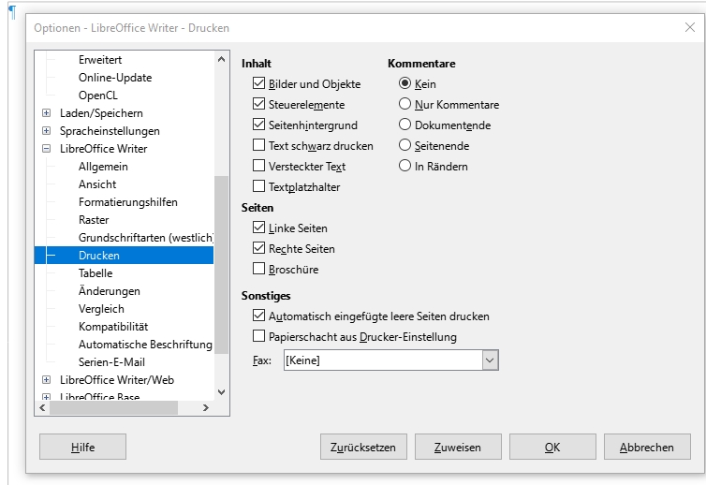Select Kein comments radio button

(404, 83)
